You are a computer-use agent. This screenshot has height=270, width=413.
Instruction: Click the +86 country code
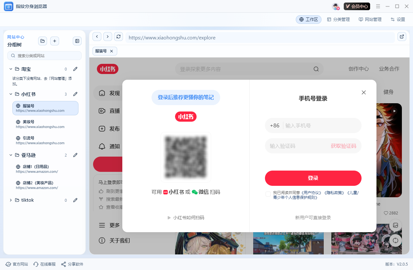274,125
